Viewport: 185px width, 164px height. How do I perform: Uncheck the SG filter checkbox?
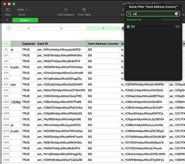point(128,27)
